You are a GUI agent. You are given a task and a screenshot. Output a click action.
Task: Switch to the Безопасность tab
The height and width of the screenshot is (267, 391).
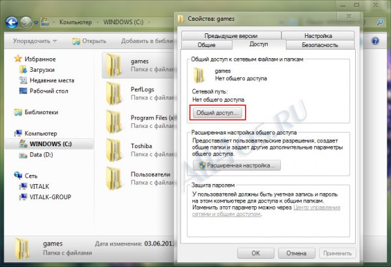(319, 45)
